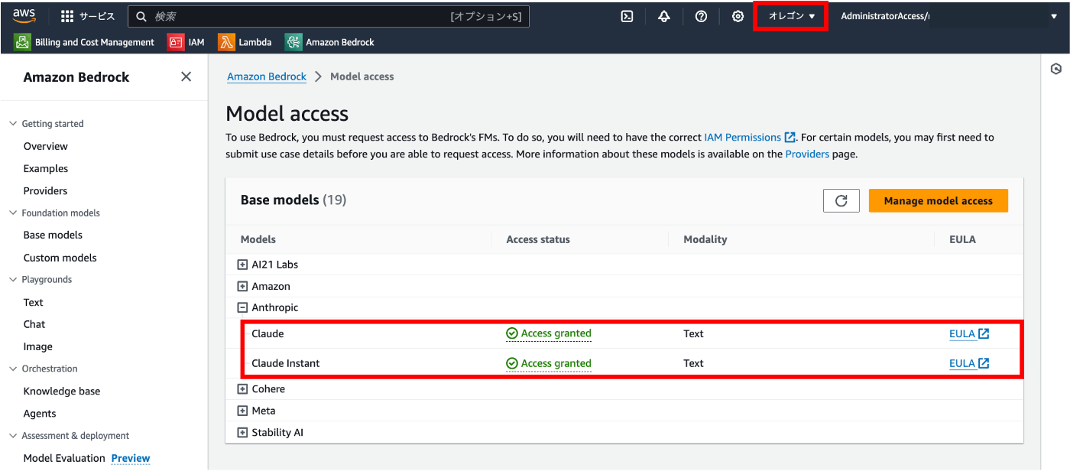Screen dimensions: 1070x471
Task: Open the CloudShell terminal icon
Action: [627, 16]
